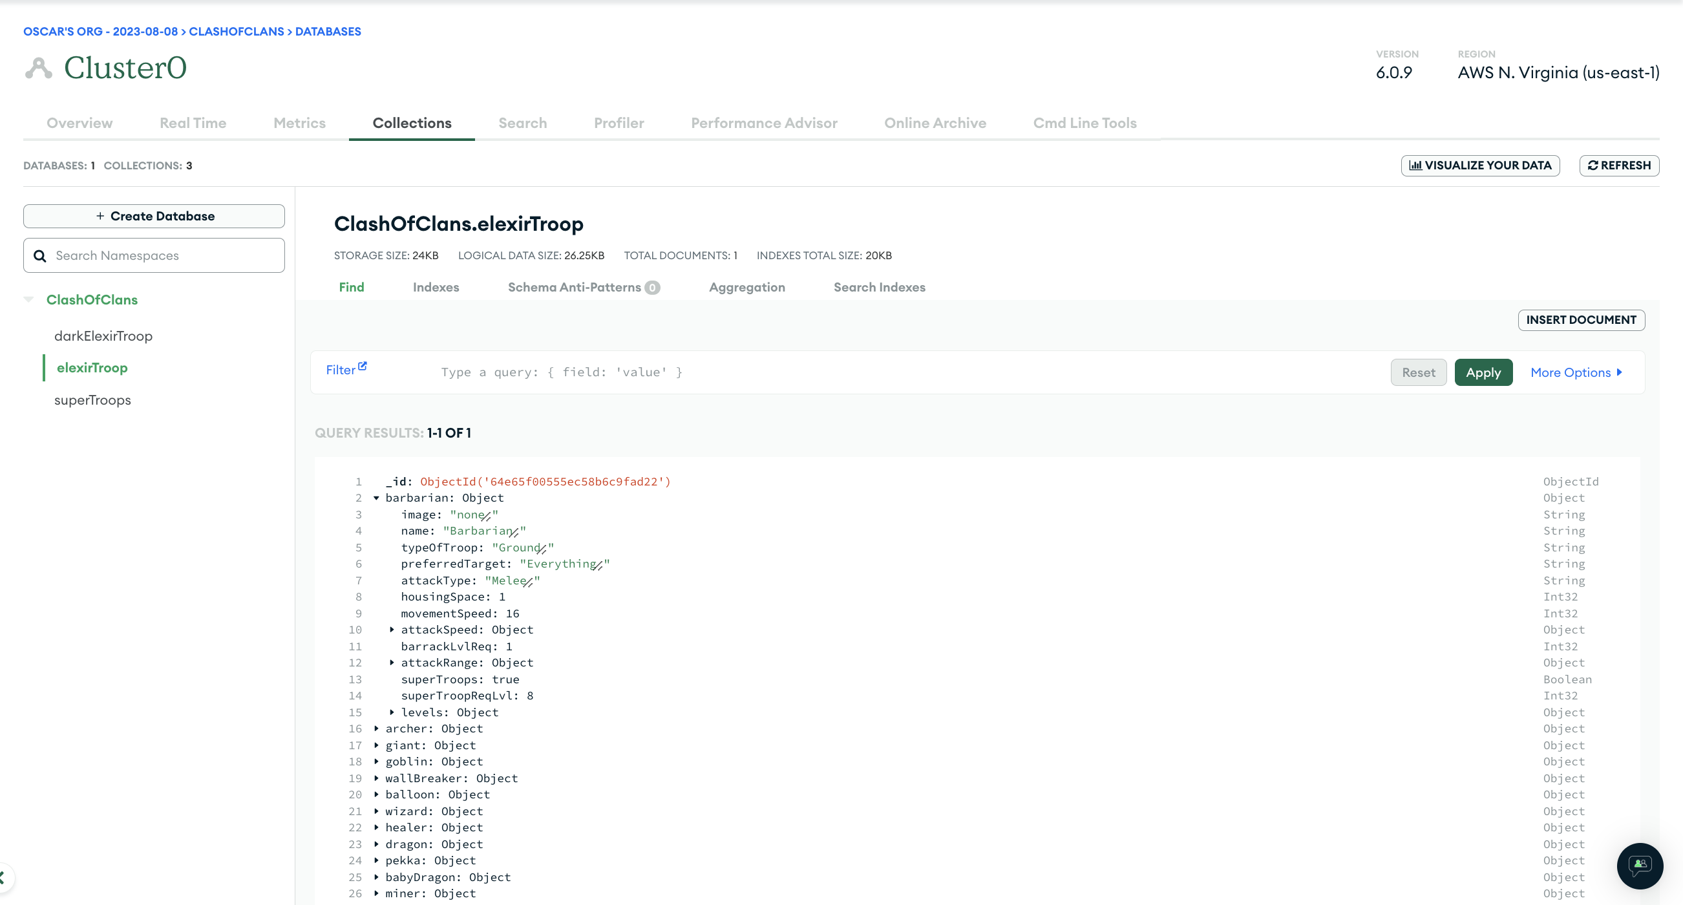Expand the archer object field
The width and height of the screenshot is (1683, 905).
click(x=376, y=729)
